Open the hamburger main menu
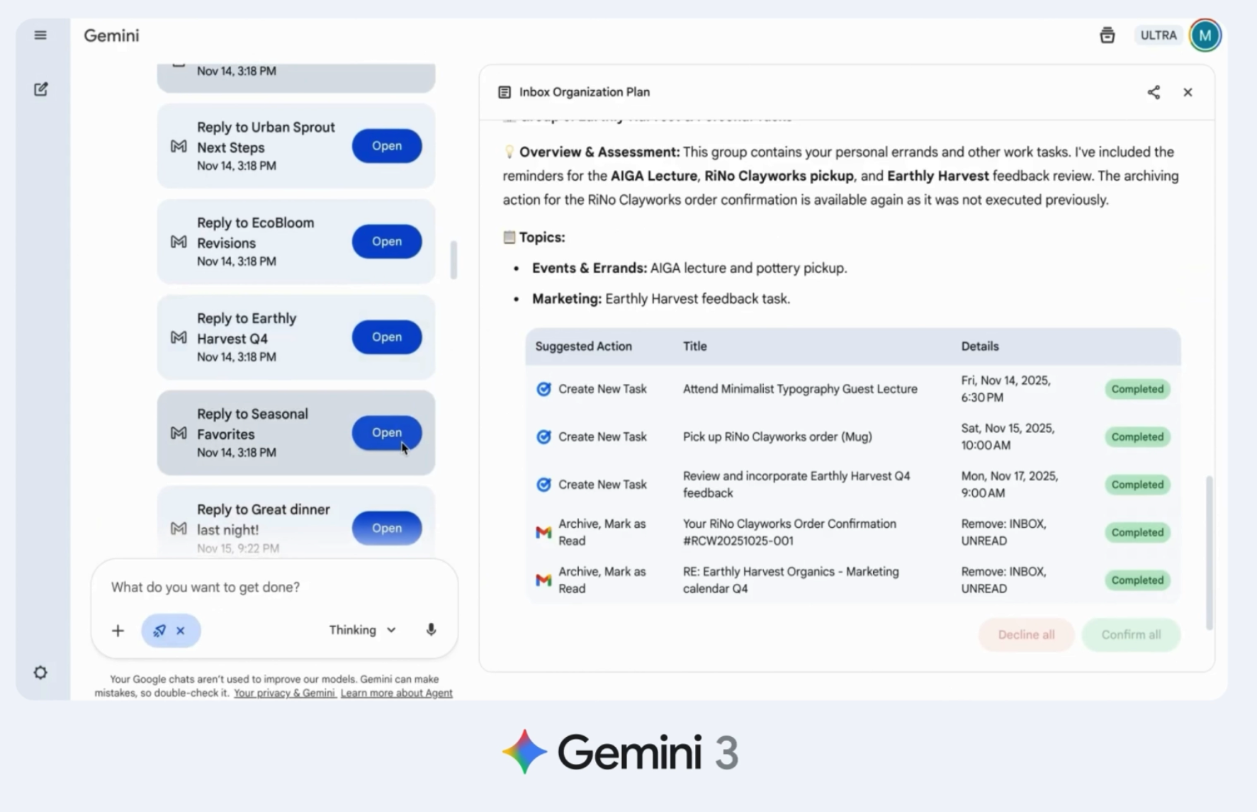 click(x=40, y=35)
